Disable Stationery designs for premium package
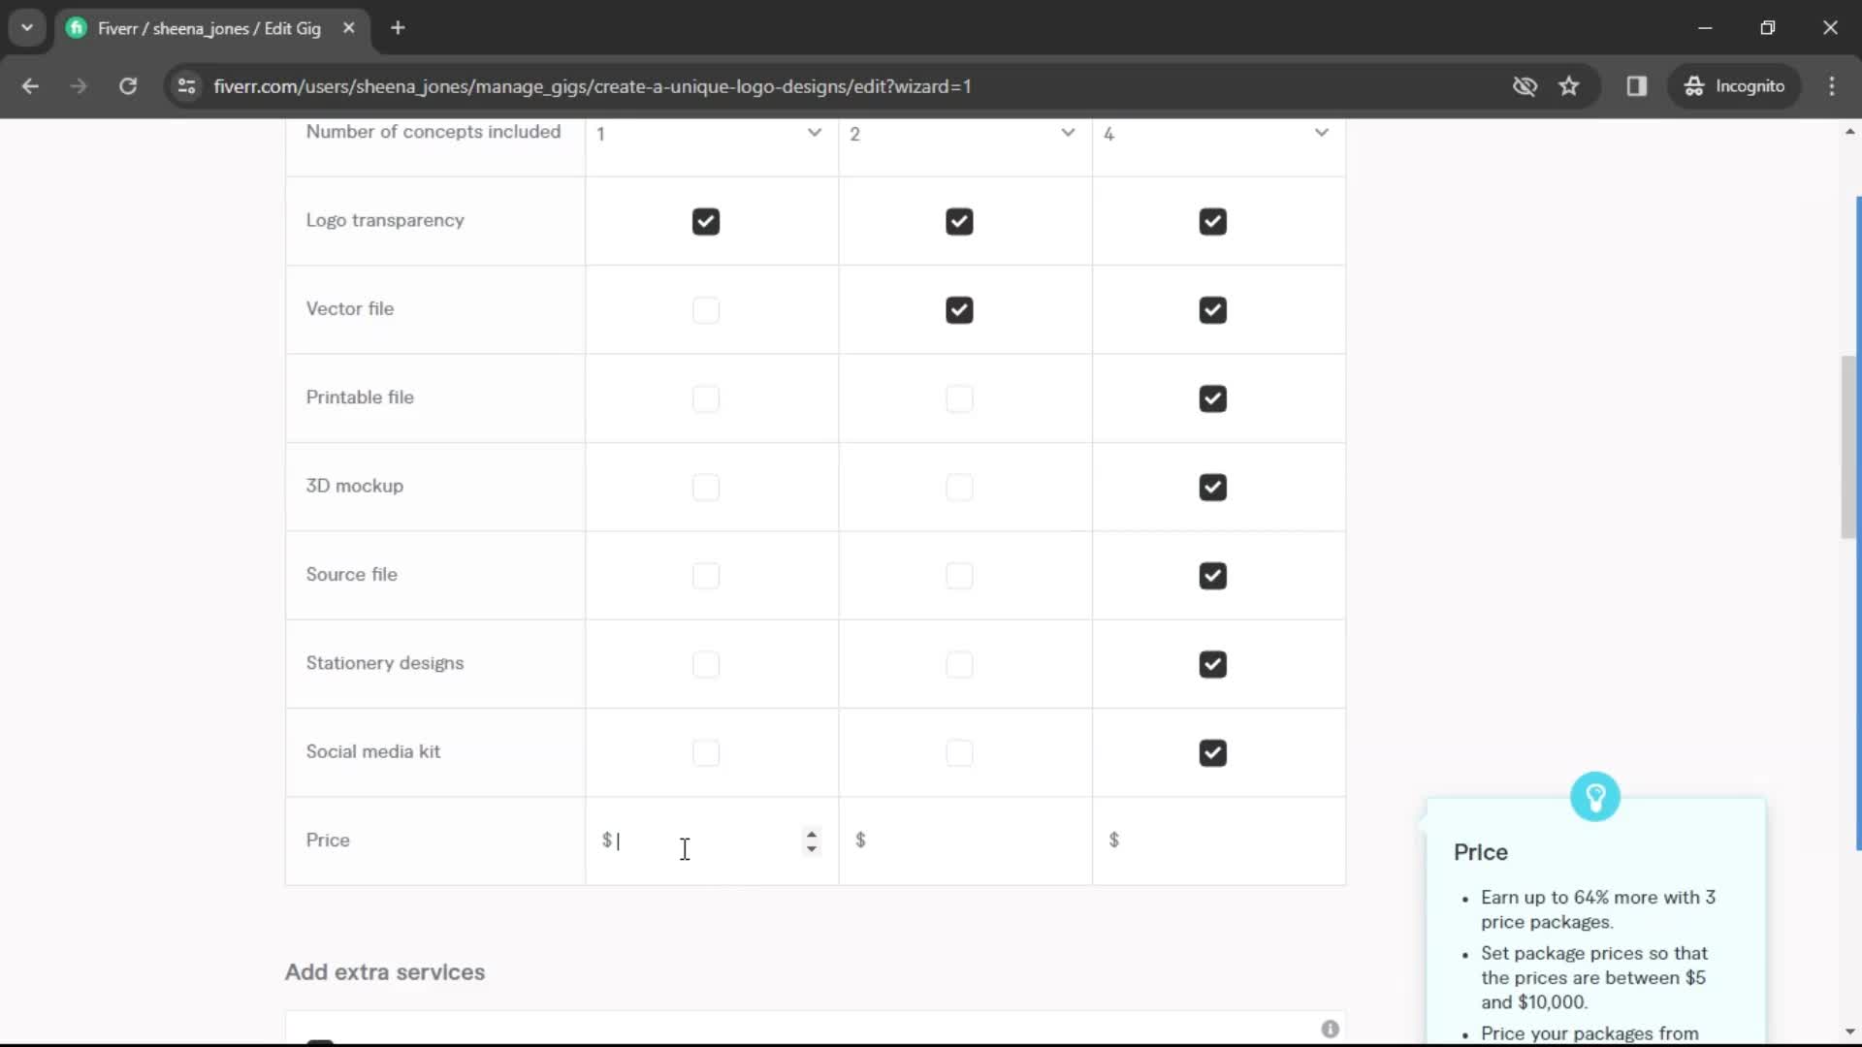The image size is (1862, 1047). pyautogui.click(x=1212, y=662)
